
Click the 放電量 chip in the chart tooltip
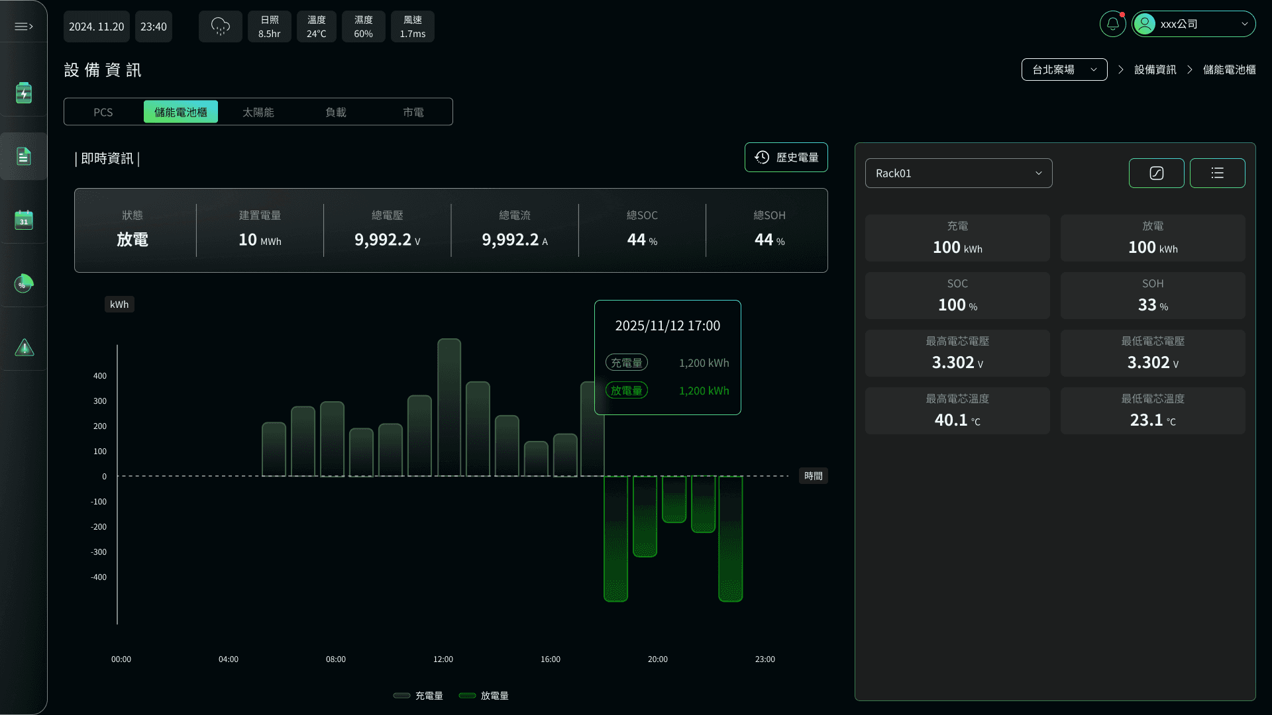625,391
